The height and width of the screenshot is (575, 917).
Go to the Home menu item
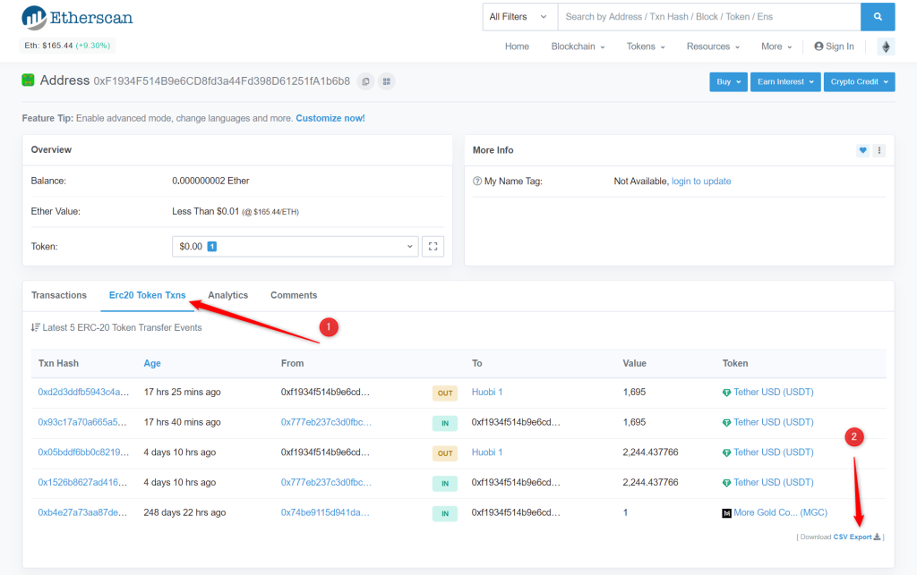(x=517, y=47)
